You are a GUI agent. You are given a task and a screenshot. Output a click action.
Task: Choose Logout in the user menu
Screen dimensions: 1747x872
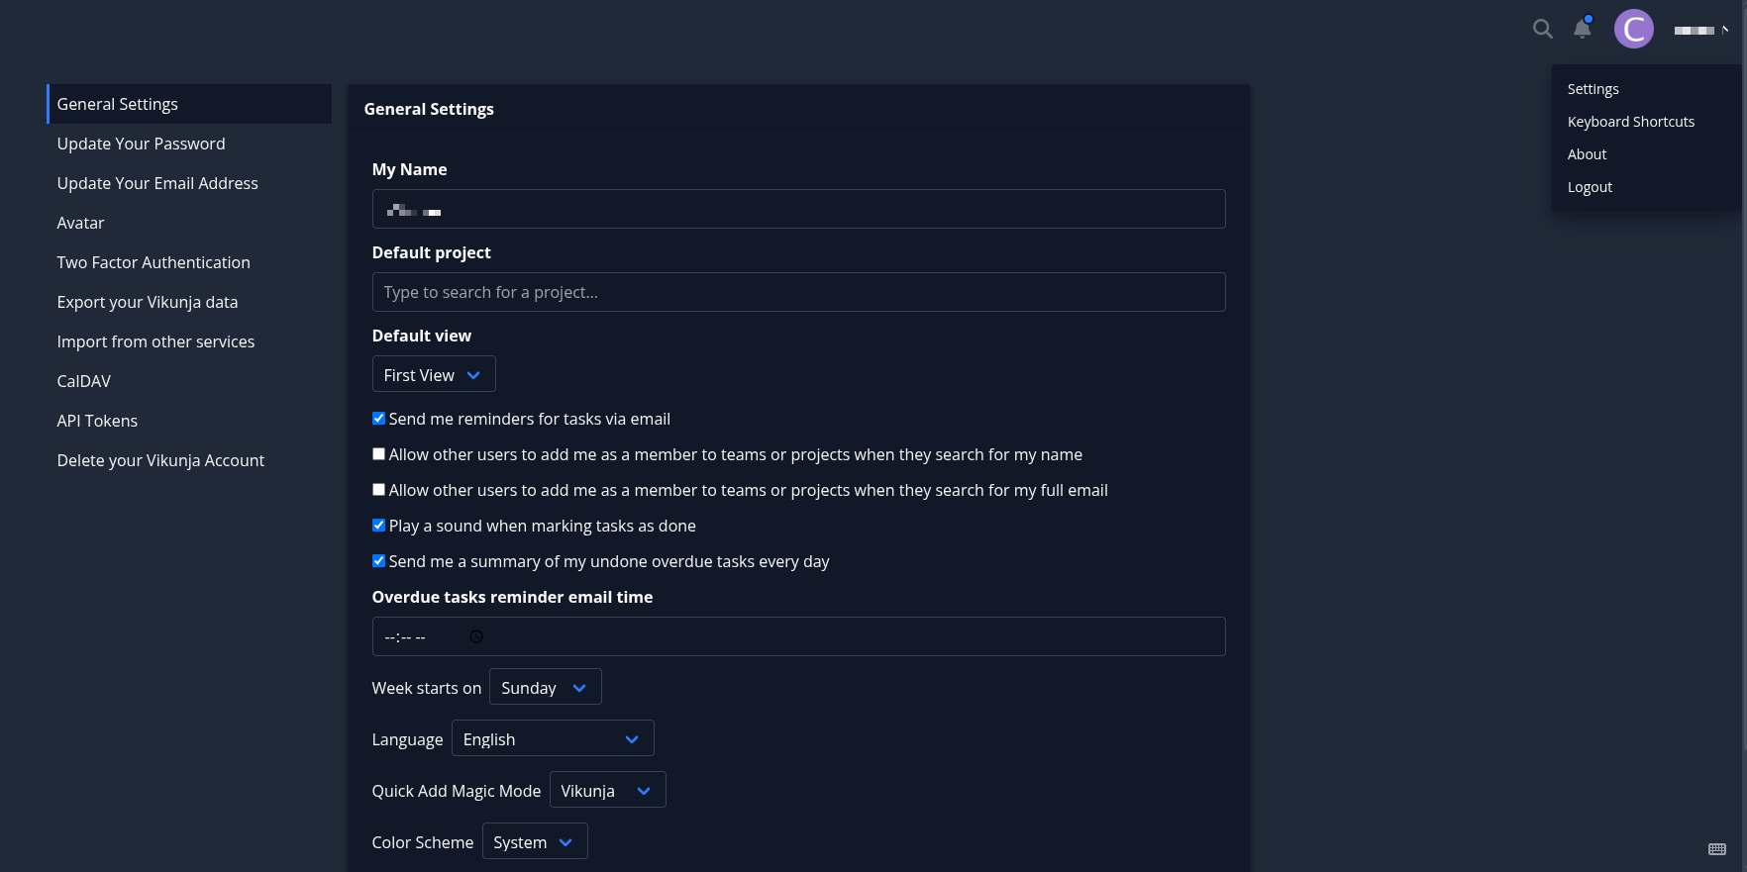(1590, 187)
